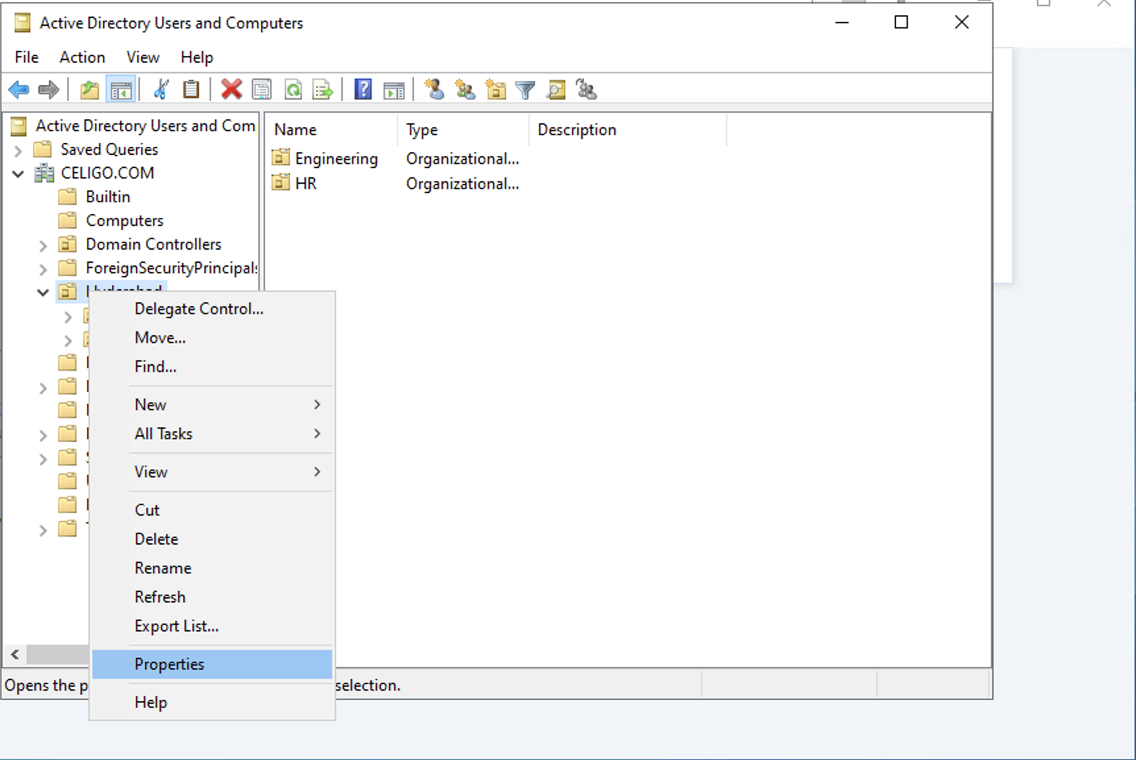Click the green Refresh icon in the toolbar
This screenshot has width=1136, height=760.
pos(293,90)
